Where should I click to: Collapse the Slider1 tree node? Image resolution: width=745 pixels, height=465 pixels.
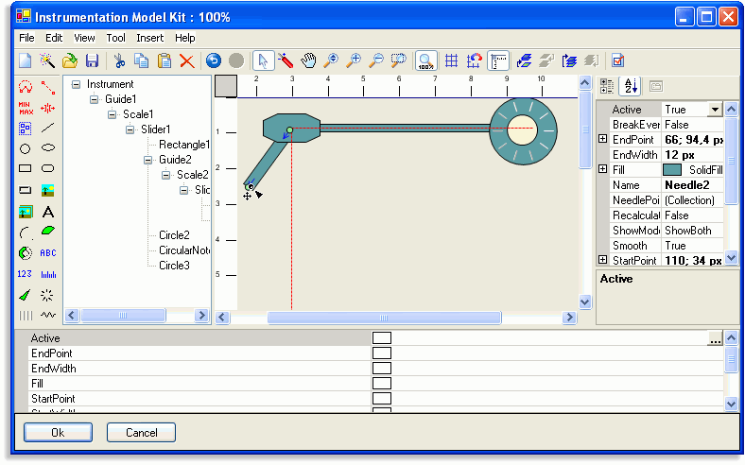click(x=130, y=129)
